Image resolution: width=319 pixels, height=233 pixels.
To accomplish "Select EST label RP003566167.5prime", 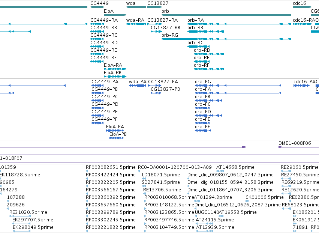I will [111, 190].
